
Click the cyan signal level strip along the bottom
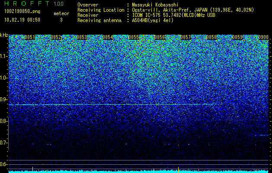click(x=138, y=172)
